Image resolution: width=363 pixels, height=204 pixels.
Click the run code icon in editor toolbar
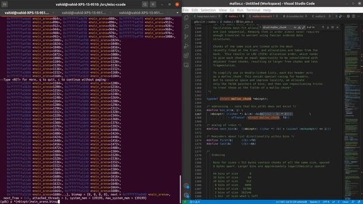tap(340, 16)
